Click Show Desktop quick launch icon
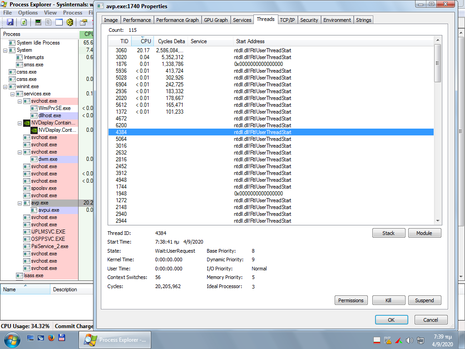Screen dimensions: 465x349 tap(30, 338)
